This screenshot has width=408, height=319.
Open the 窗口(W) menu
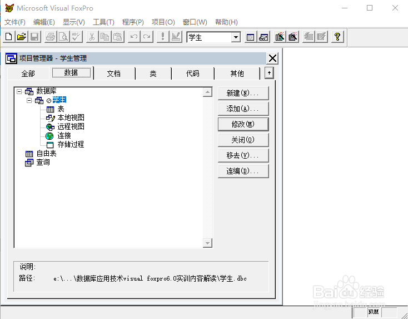195,22
